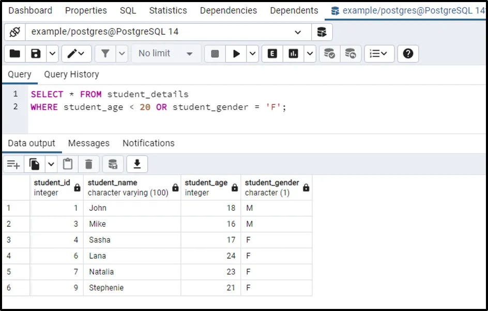Click the Save File disk icon
Screen dimensions: 488x311
(36, 54)
